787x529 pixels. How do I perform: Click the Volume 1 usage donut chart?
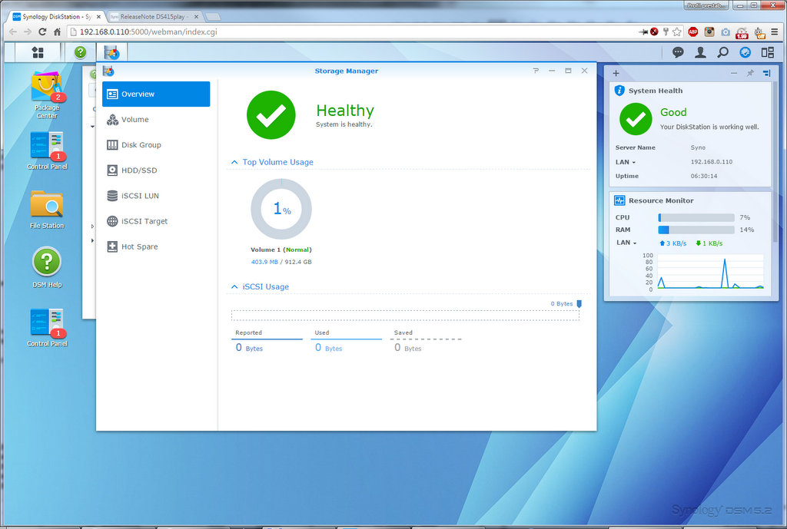[281, 209]
